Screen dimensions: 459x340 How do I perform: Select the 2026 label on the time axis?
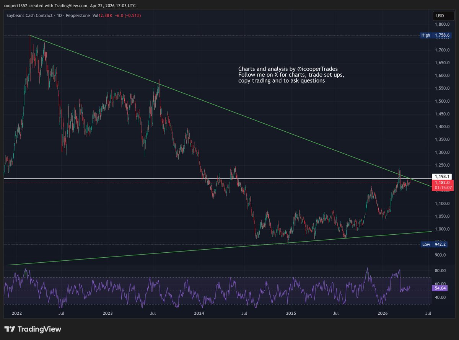point(383,313)
